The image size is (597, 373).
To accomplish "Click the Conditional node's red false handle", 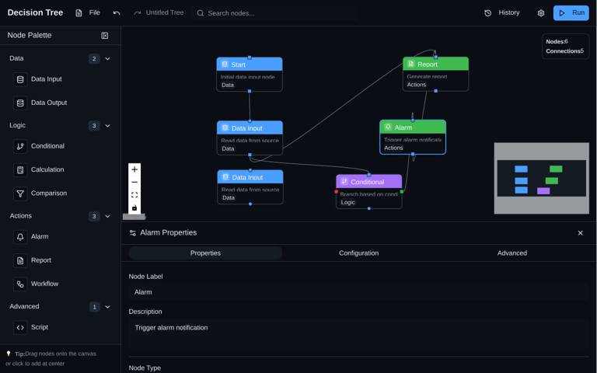I will coord(336,192).
